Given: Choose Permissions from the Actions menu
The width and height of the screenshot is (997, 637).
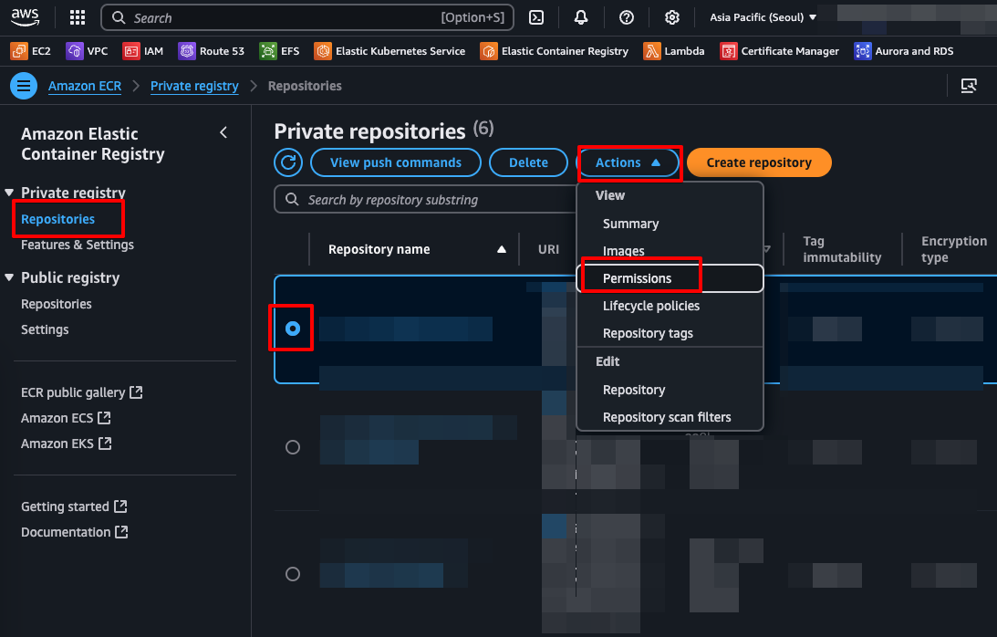Looking at the screenshot, I should pos(670,278).
